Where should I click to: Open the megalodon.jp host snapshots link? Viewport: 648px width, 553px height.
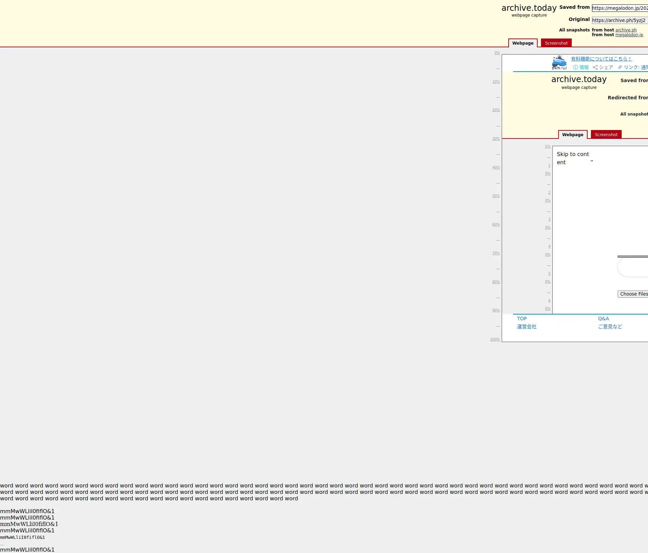pos(629,35)
